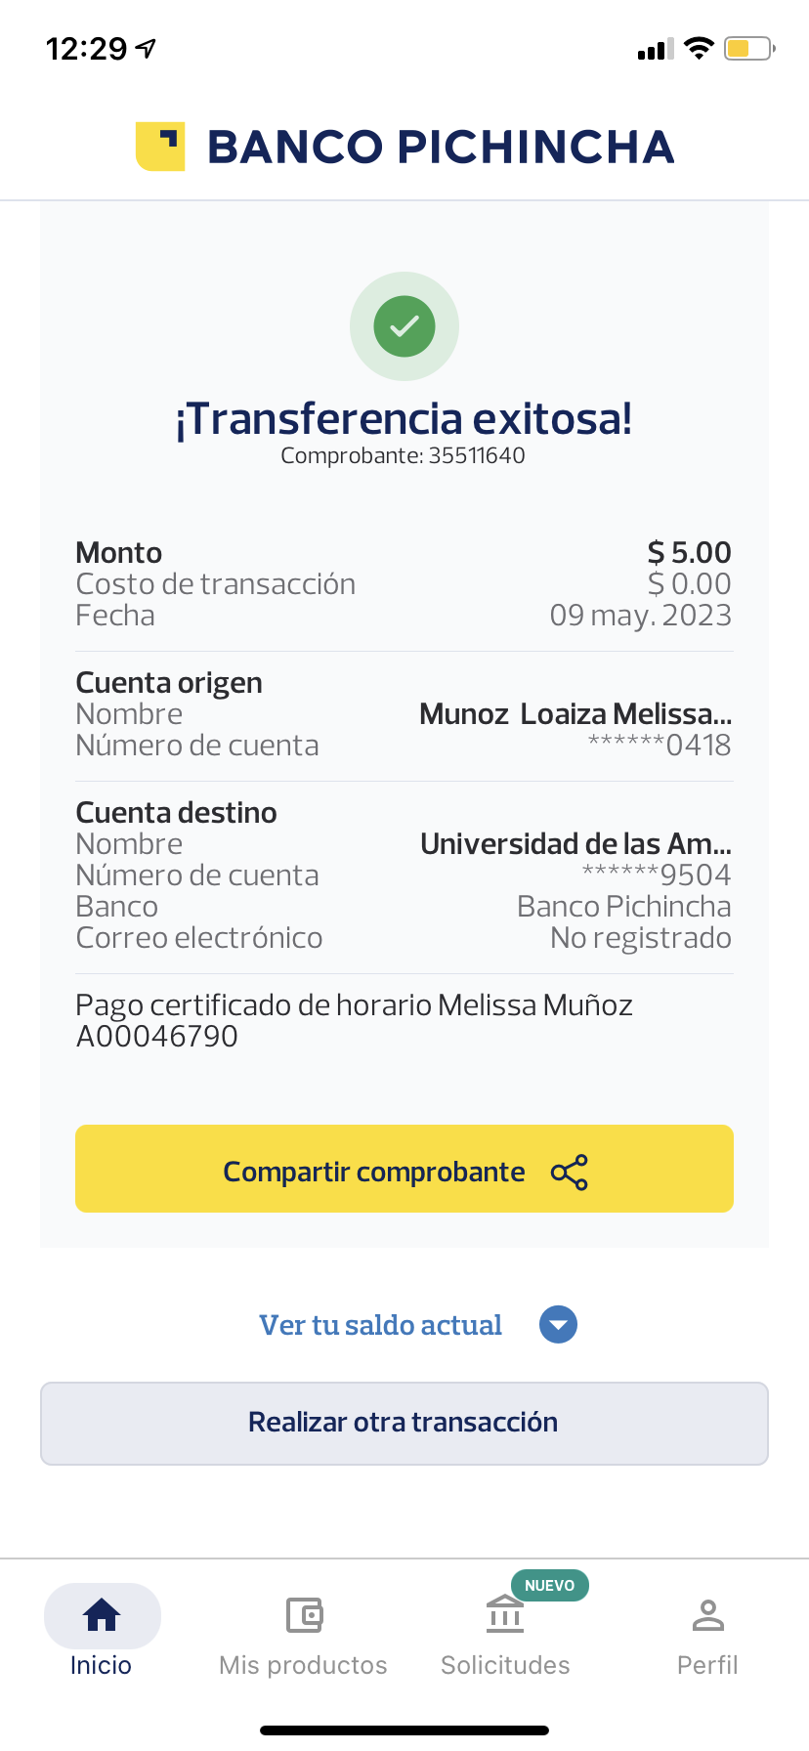Tap the Wi-Fi status icon
The image size is (809, 1751).
pyautogui.click(x=699, y=48)
